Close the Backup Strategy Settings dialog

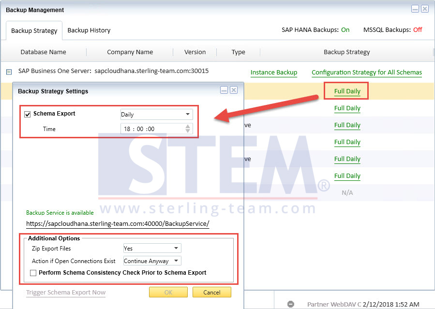pyautogui.click(x=234, y=90)
